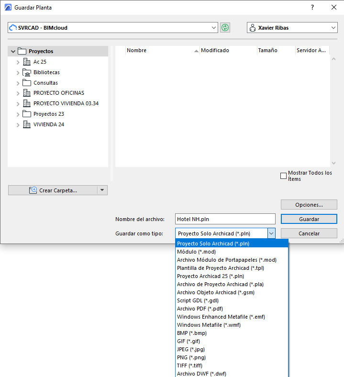Click the help question mark in title bar
Viewport: 344px width, 377px height.
(x=312, y=8)
